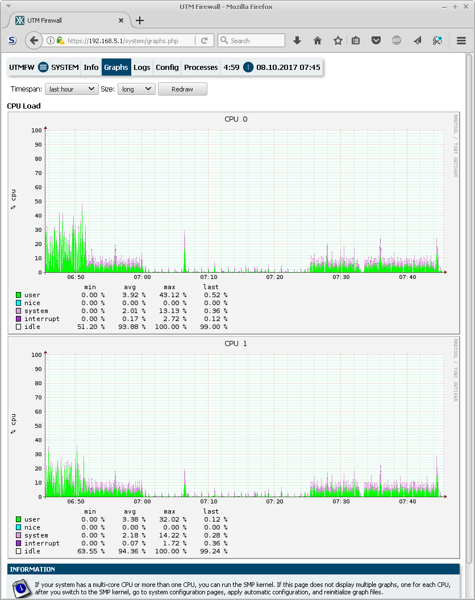Click the UTMFW label

22,68
